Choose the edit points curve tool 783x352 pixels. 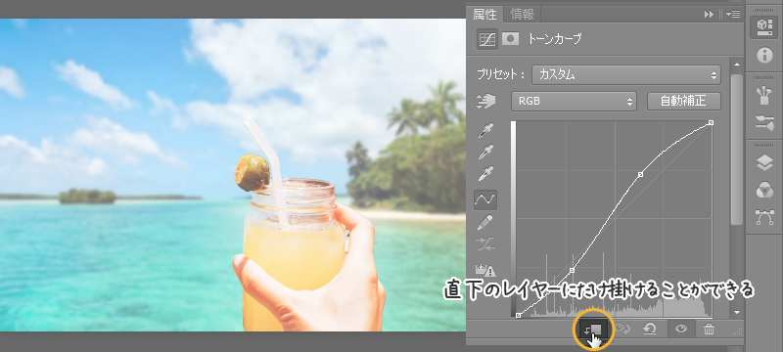(485, 199)
